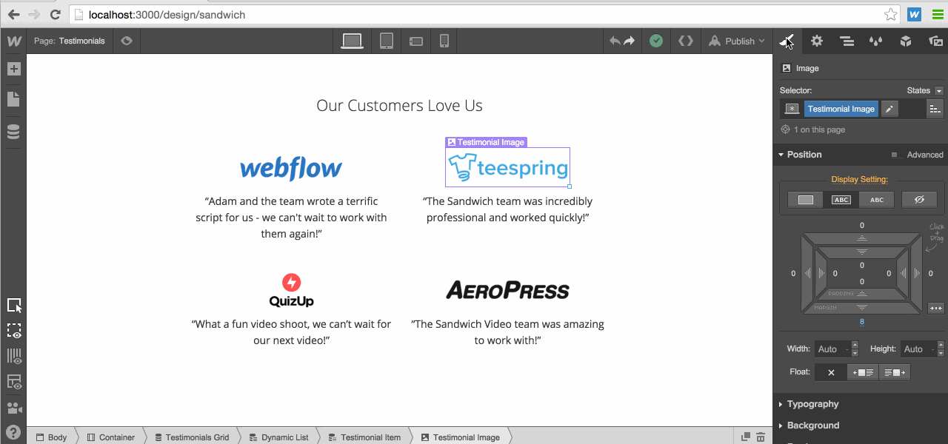Click the delete trash icon
This screenshot has width=948, height=444.
(x=761, y=437)
